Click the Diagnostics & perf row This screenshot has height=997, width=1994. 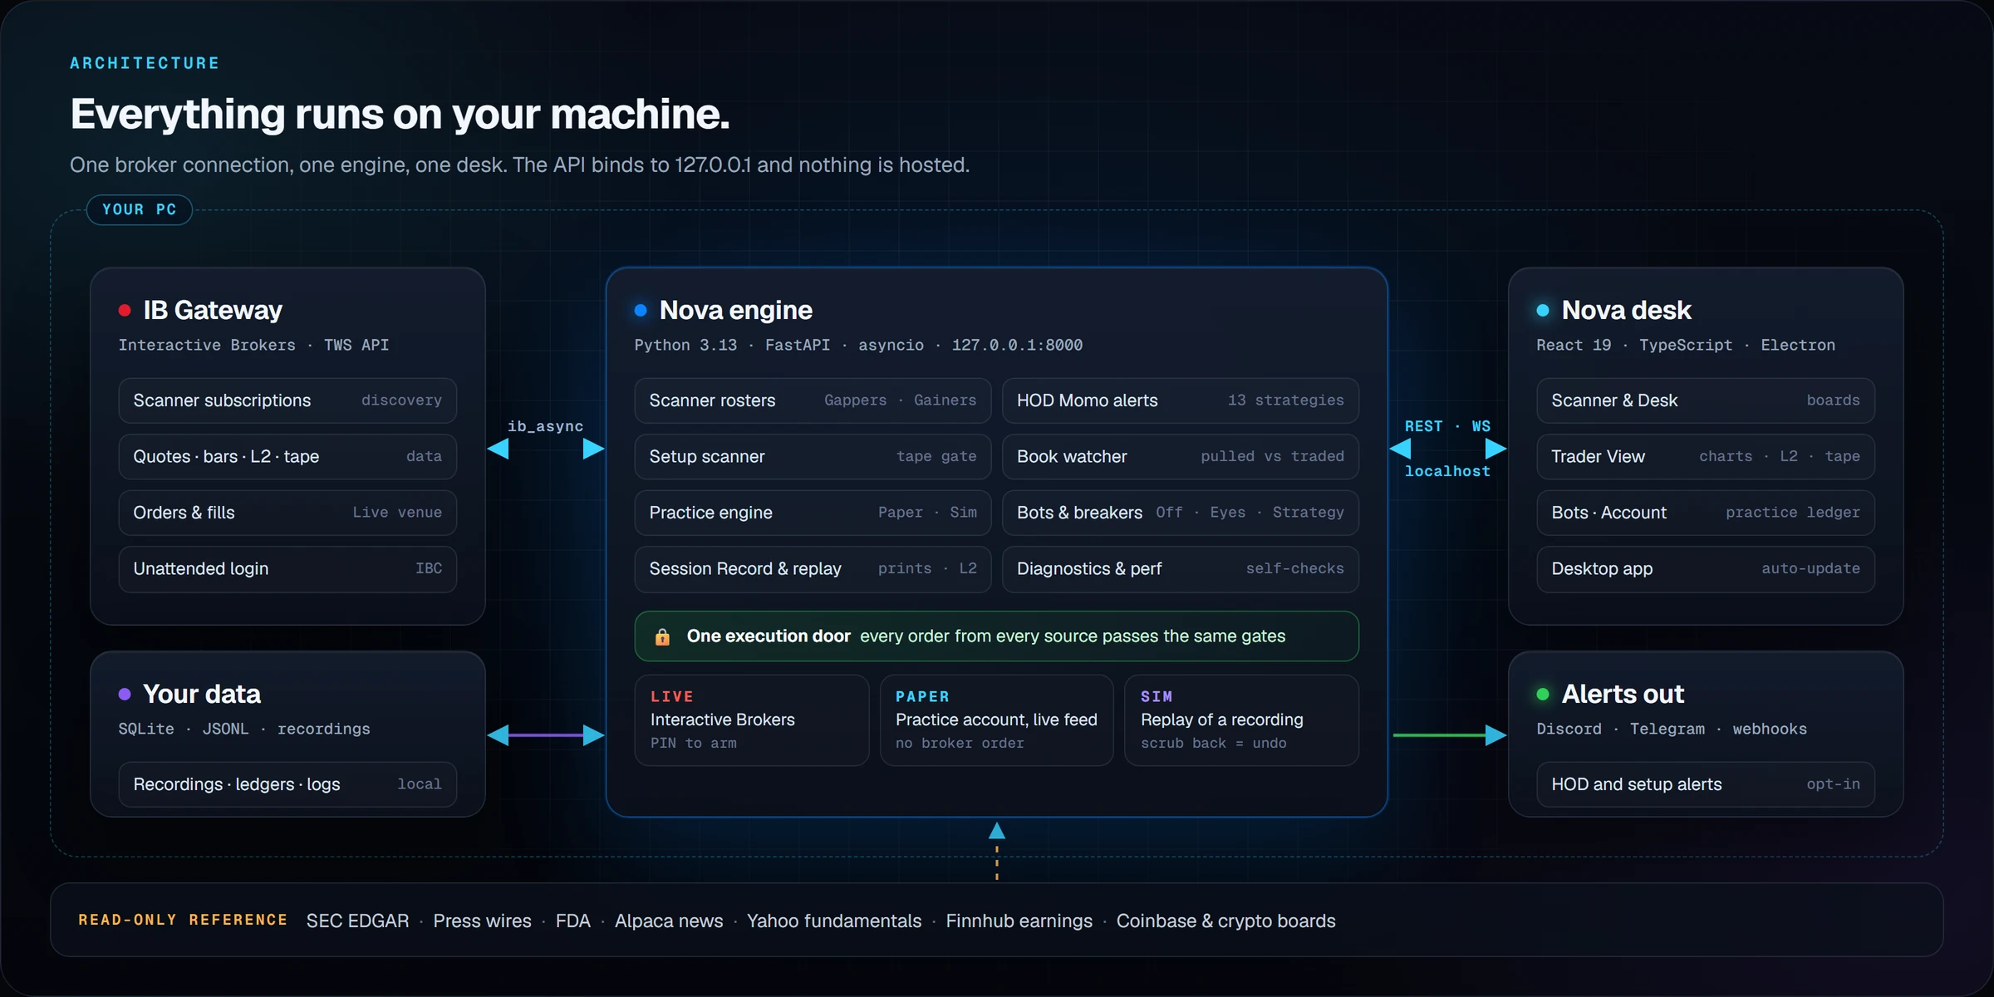point(1181,569)
